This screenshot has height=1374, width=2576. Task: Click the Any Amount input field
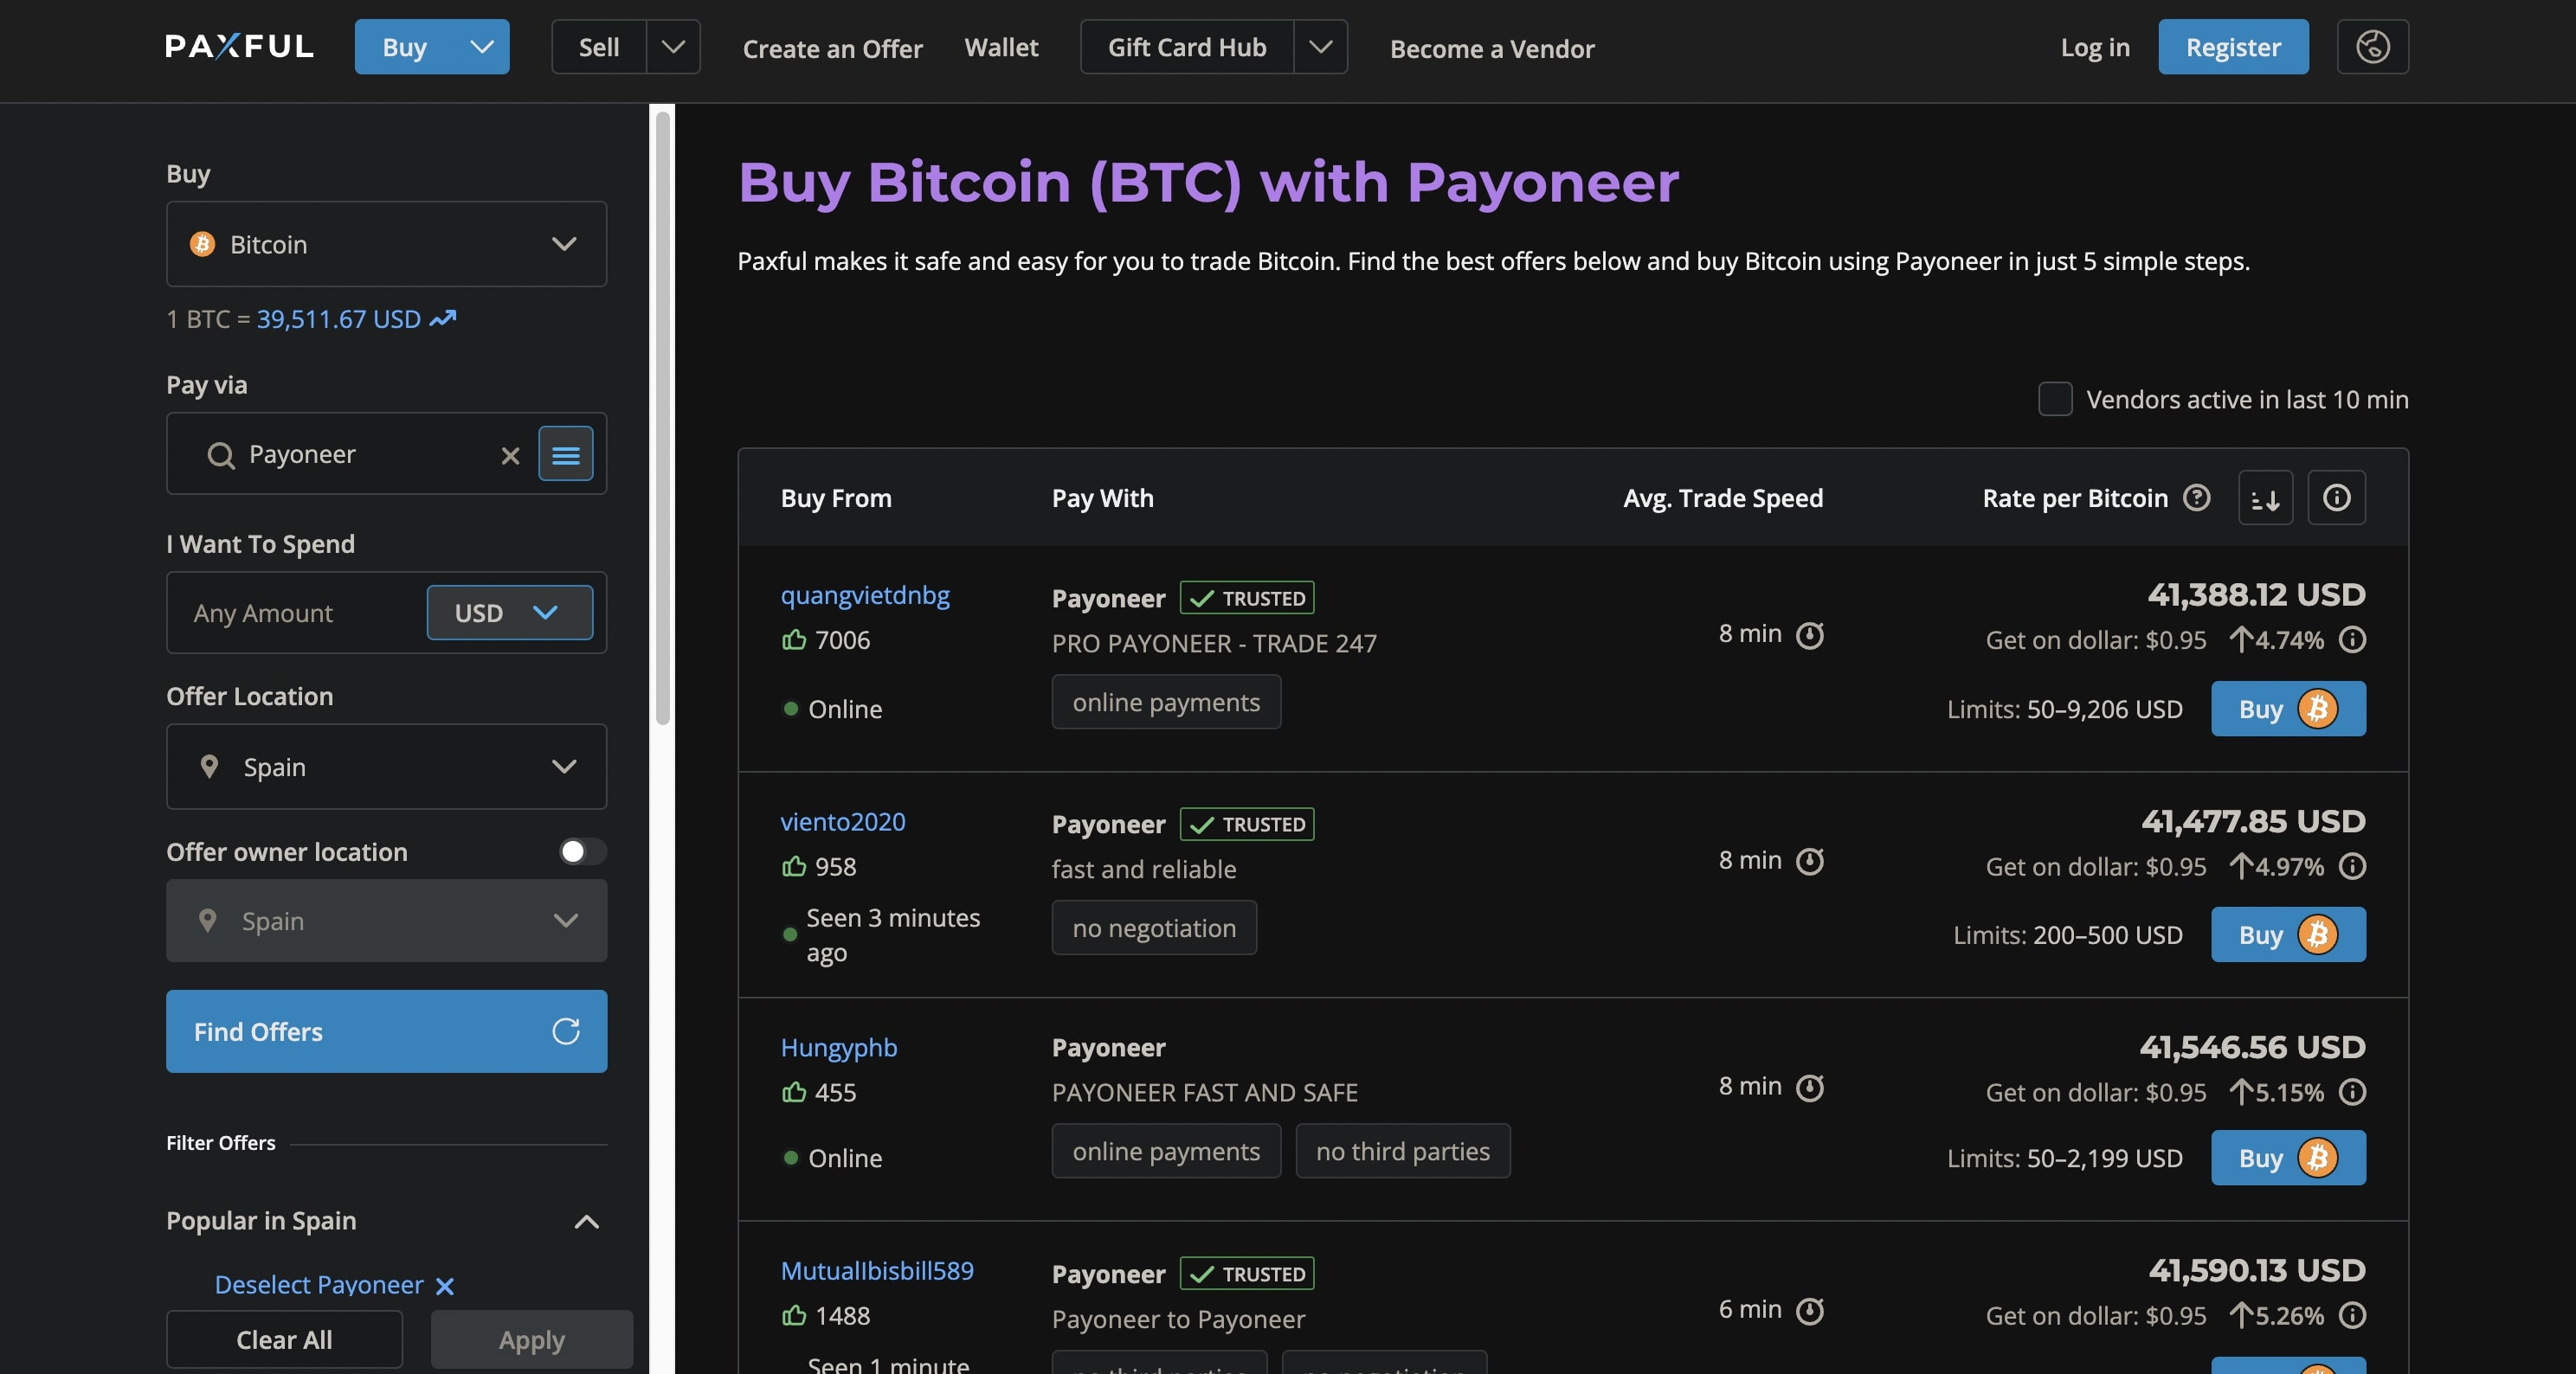297,613
